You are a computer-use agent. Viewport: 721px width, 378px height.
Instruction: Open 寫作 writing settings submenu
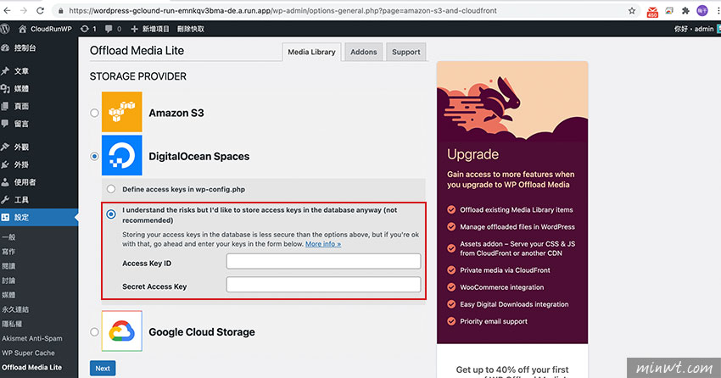pos(8,251)
